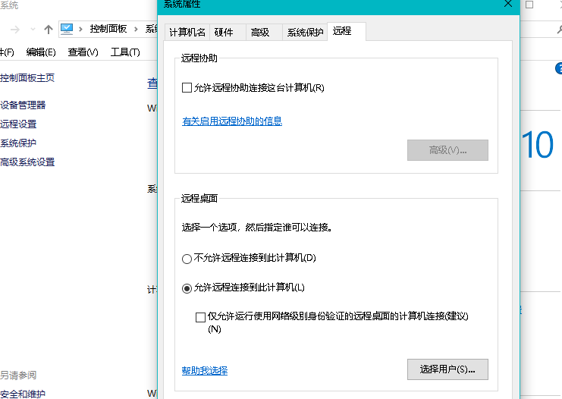The width and height of the screenshot is (562, 399).
Task: Switch to the 硬件 tab
Action: [x=224, y=32]
